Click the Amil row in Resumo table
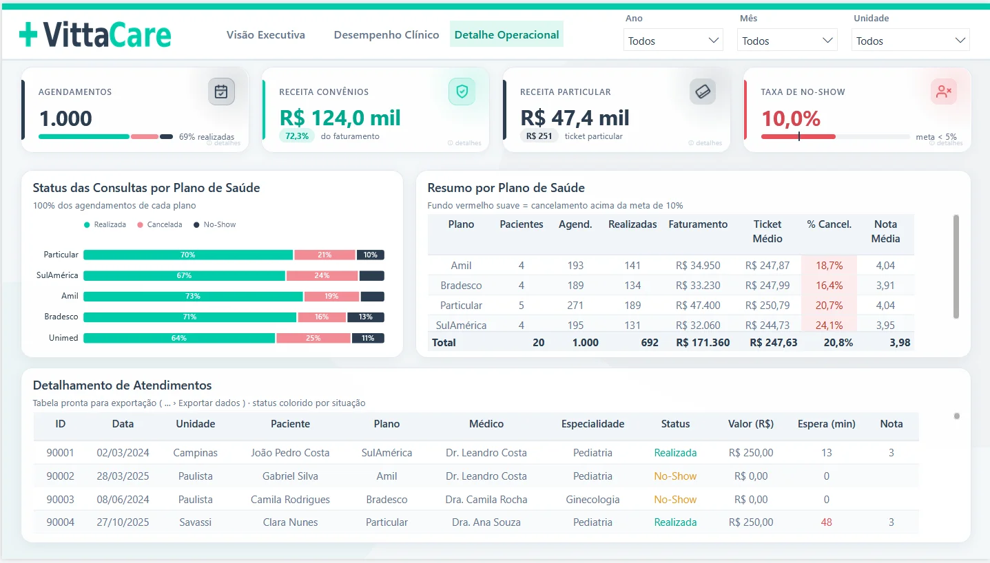The image size is (990, 563). [671, 266]
